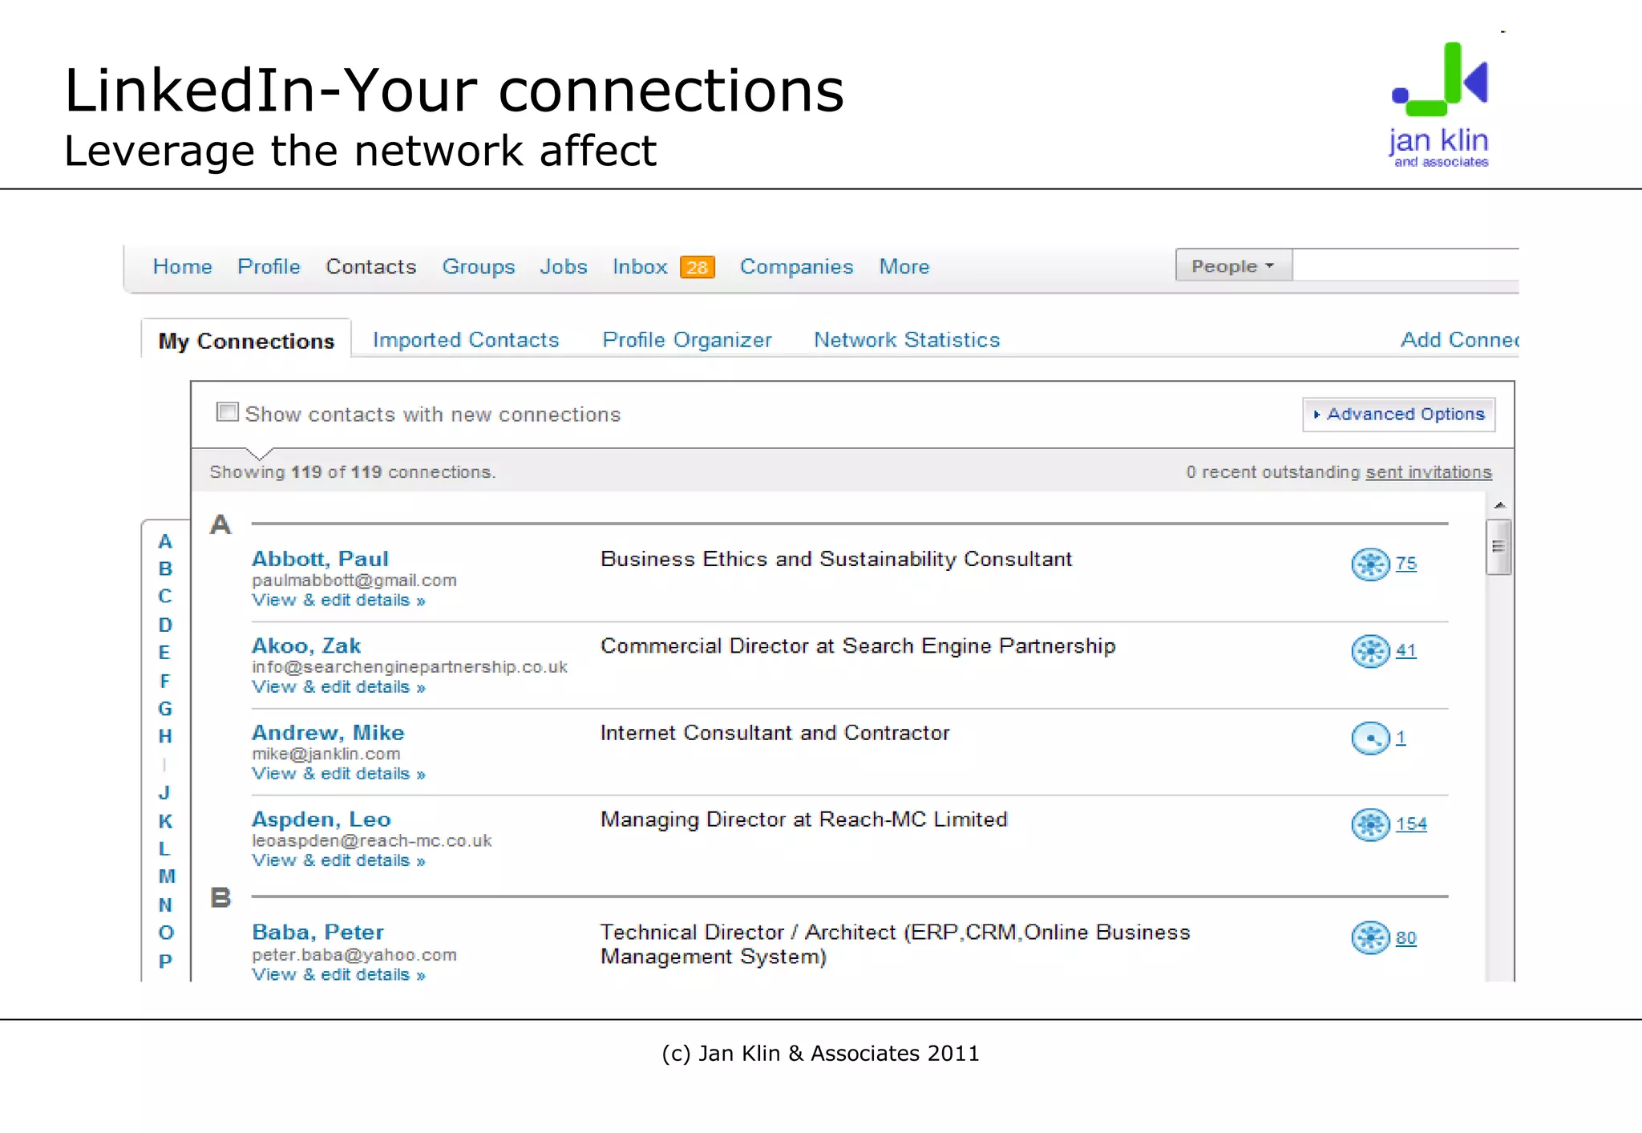Jump to letter J in alphabet index
Viewport: 1642px width, 1133px height.
tap(164, 793)
